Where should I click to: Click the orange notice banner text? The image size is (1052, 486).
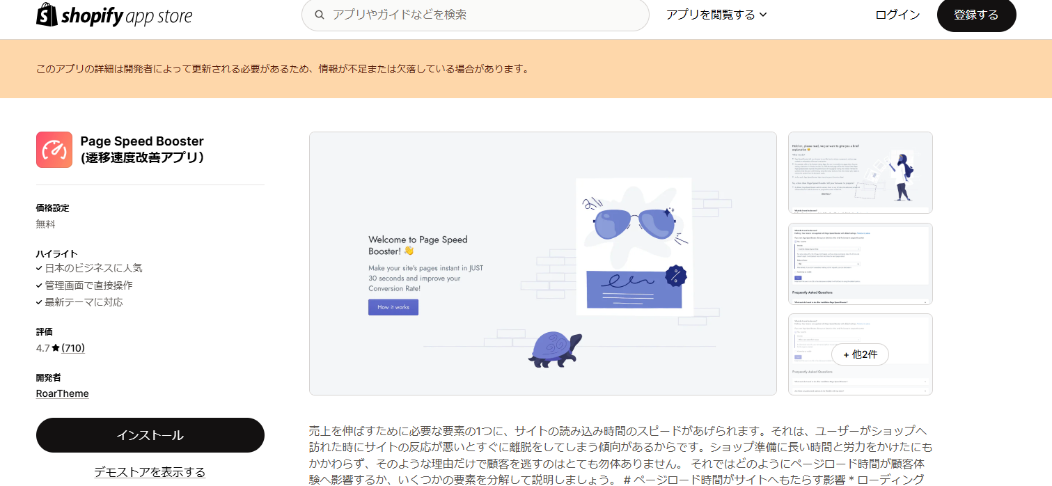pos(283,69)
